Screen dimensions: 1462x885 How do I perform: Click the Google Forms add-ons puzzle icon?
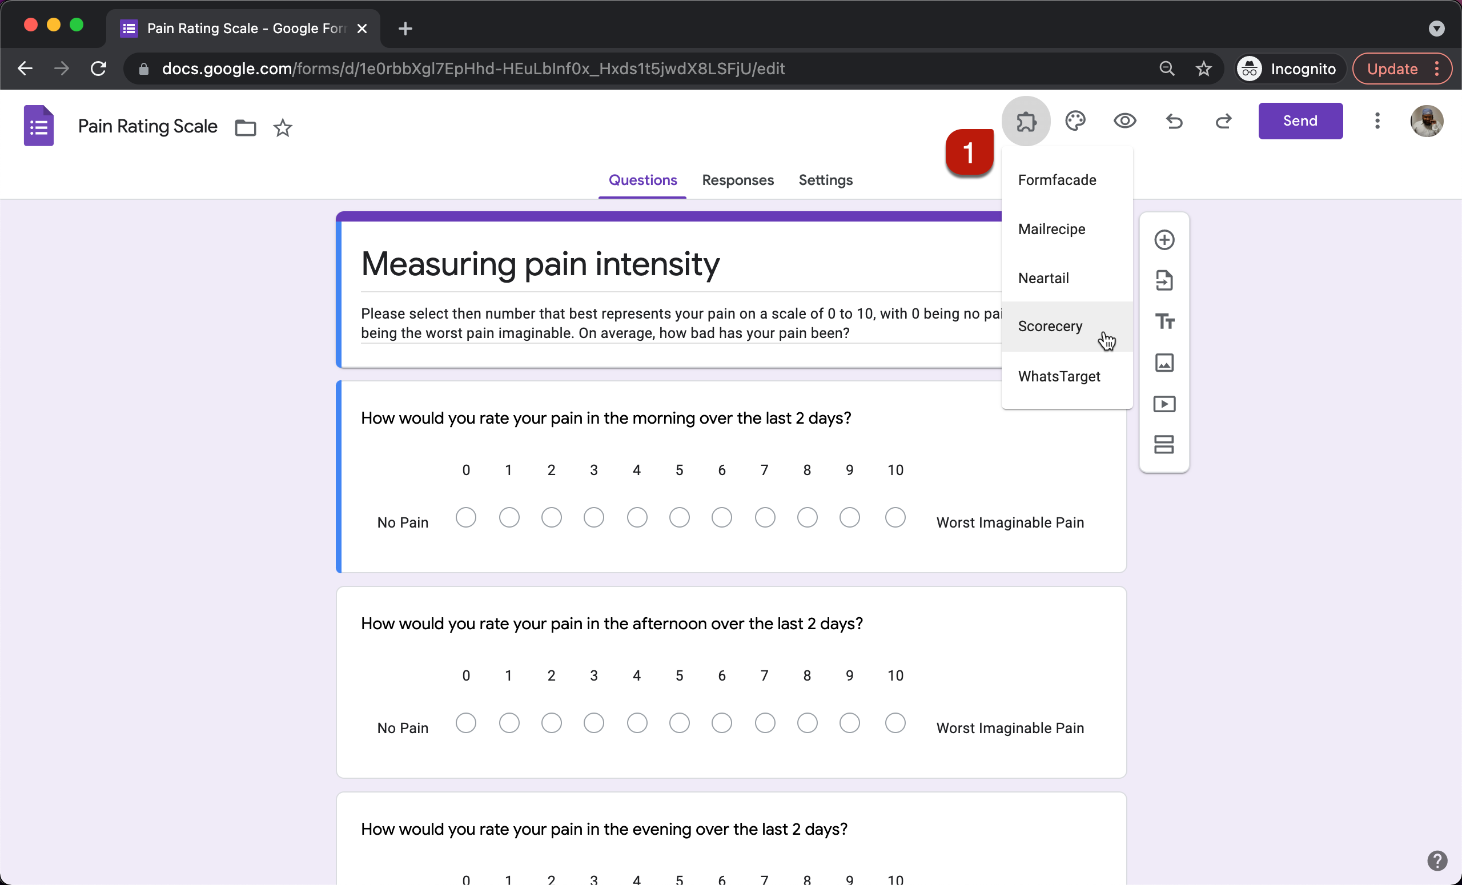point(1026,120)
